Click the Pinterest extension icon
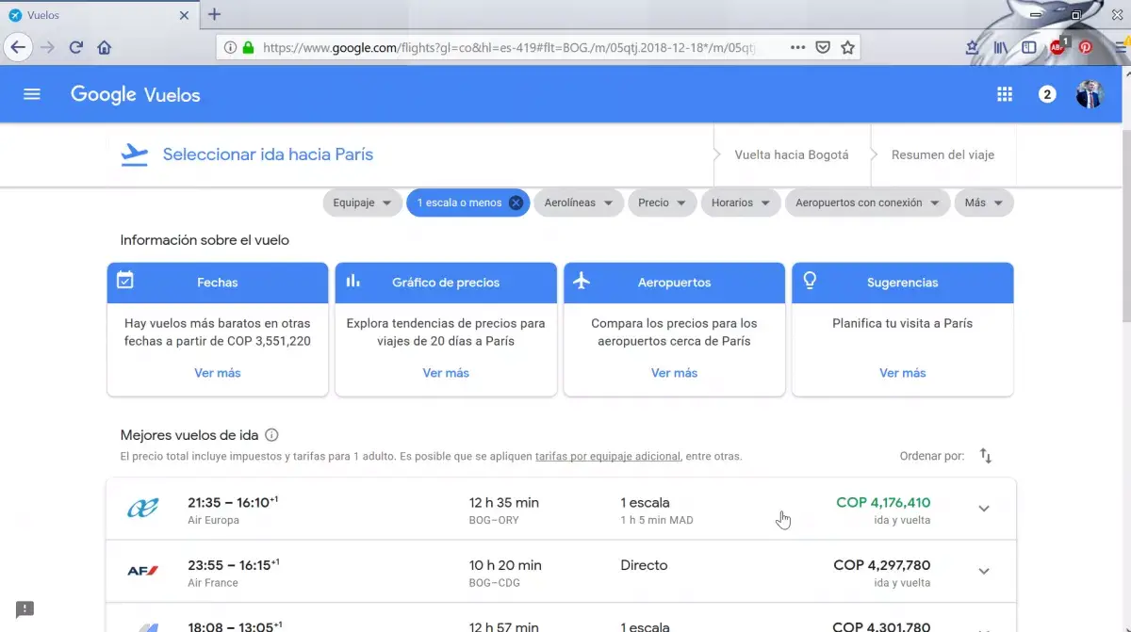The image size is (1131, 632). pos(1086,47)
